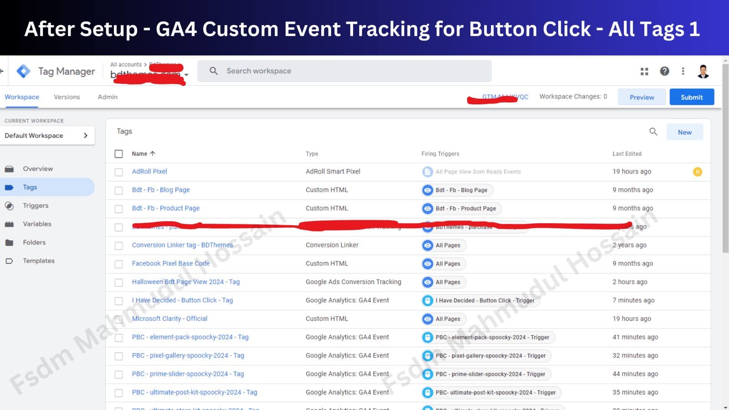The height and width of the screenshot is (410, 729).
Task: Open the help question mark icon
Action: coord(665,71)
